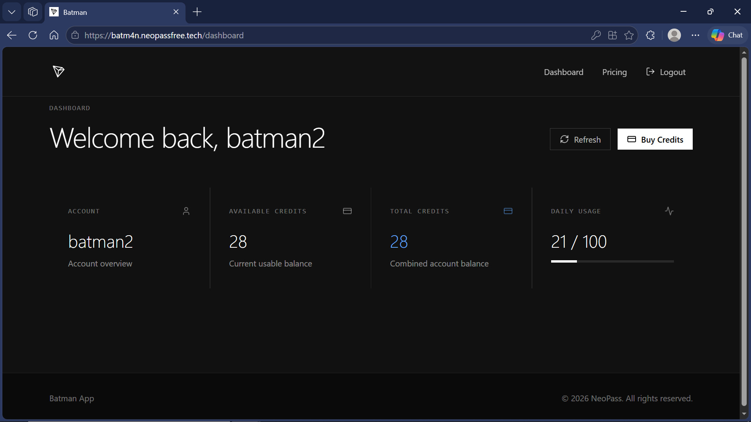Click the app logo in the top-left corner
Screen dimensions: 751x422
point(58,72)
